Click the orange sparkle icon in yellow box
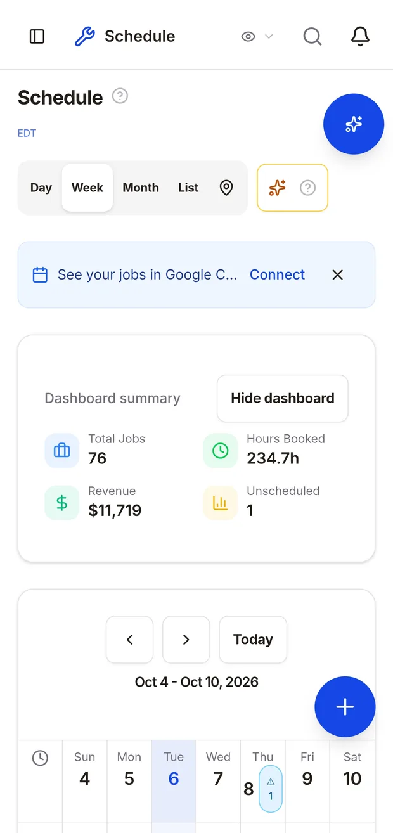 click(x=277, y=188)
